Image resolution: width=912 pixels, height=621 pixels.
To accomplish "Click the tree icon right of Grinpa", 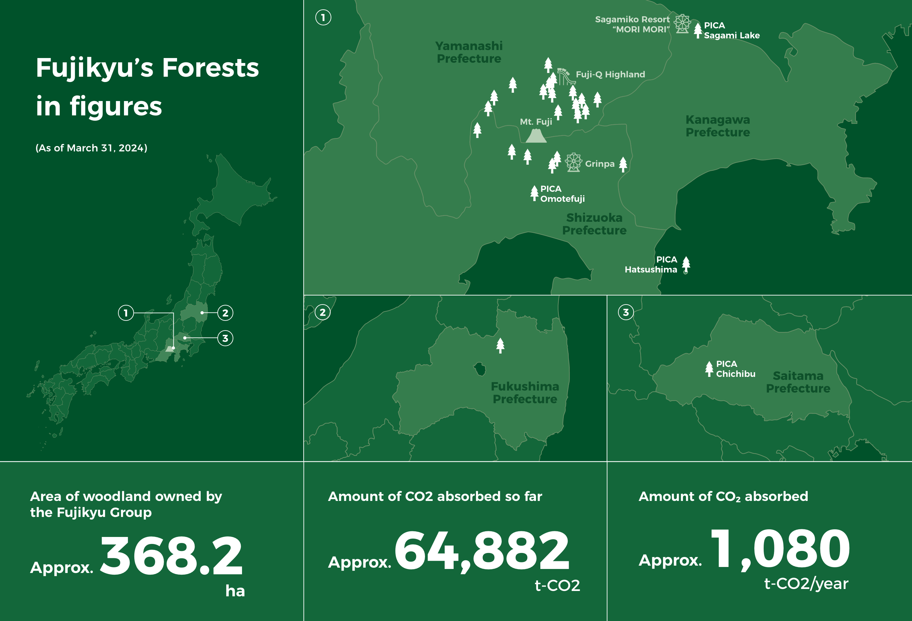I will click(x=623, y=164).
